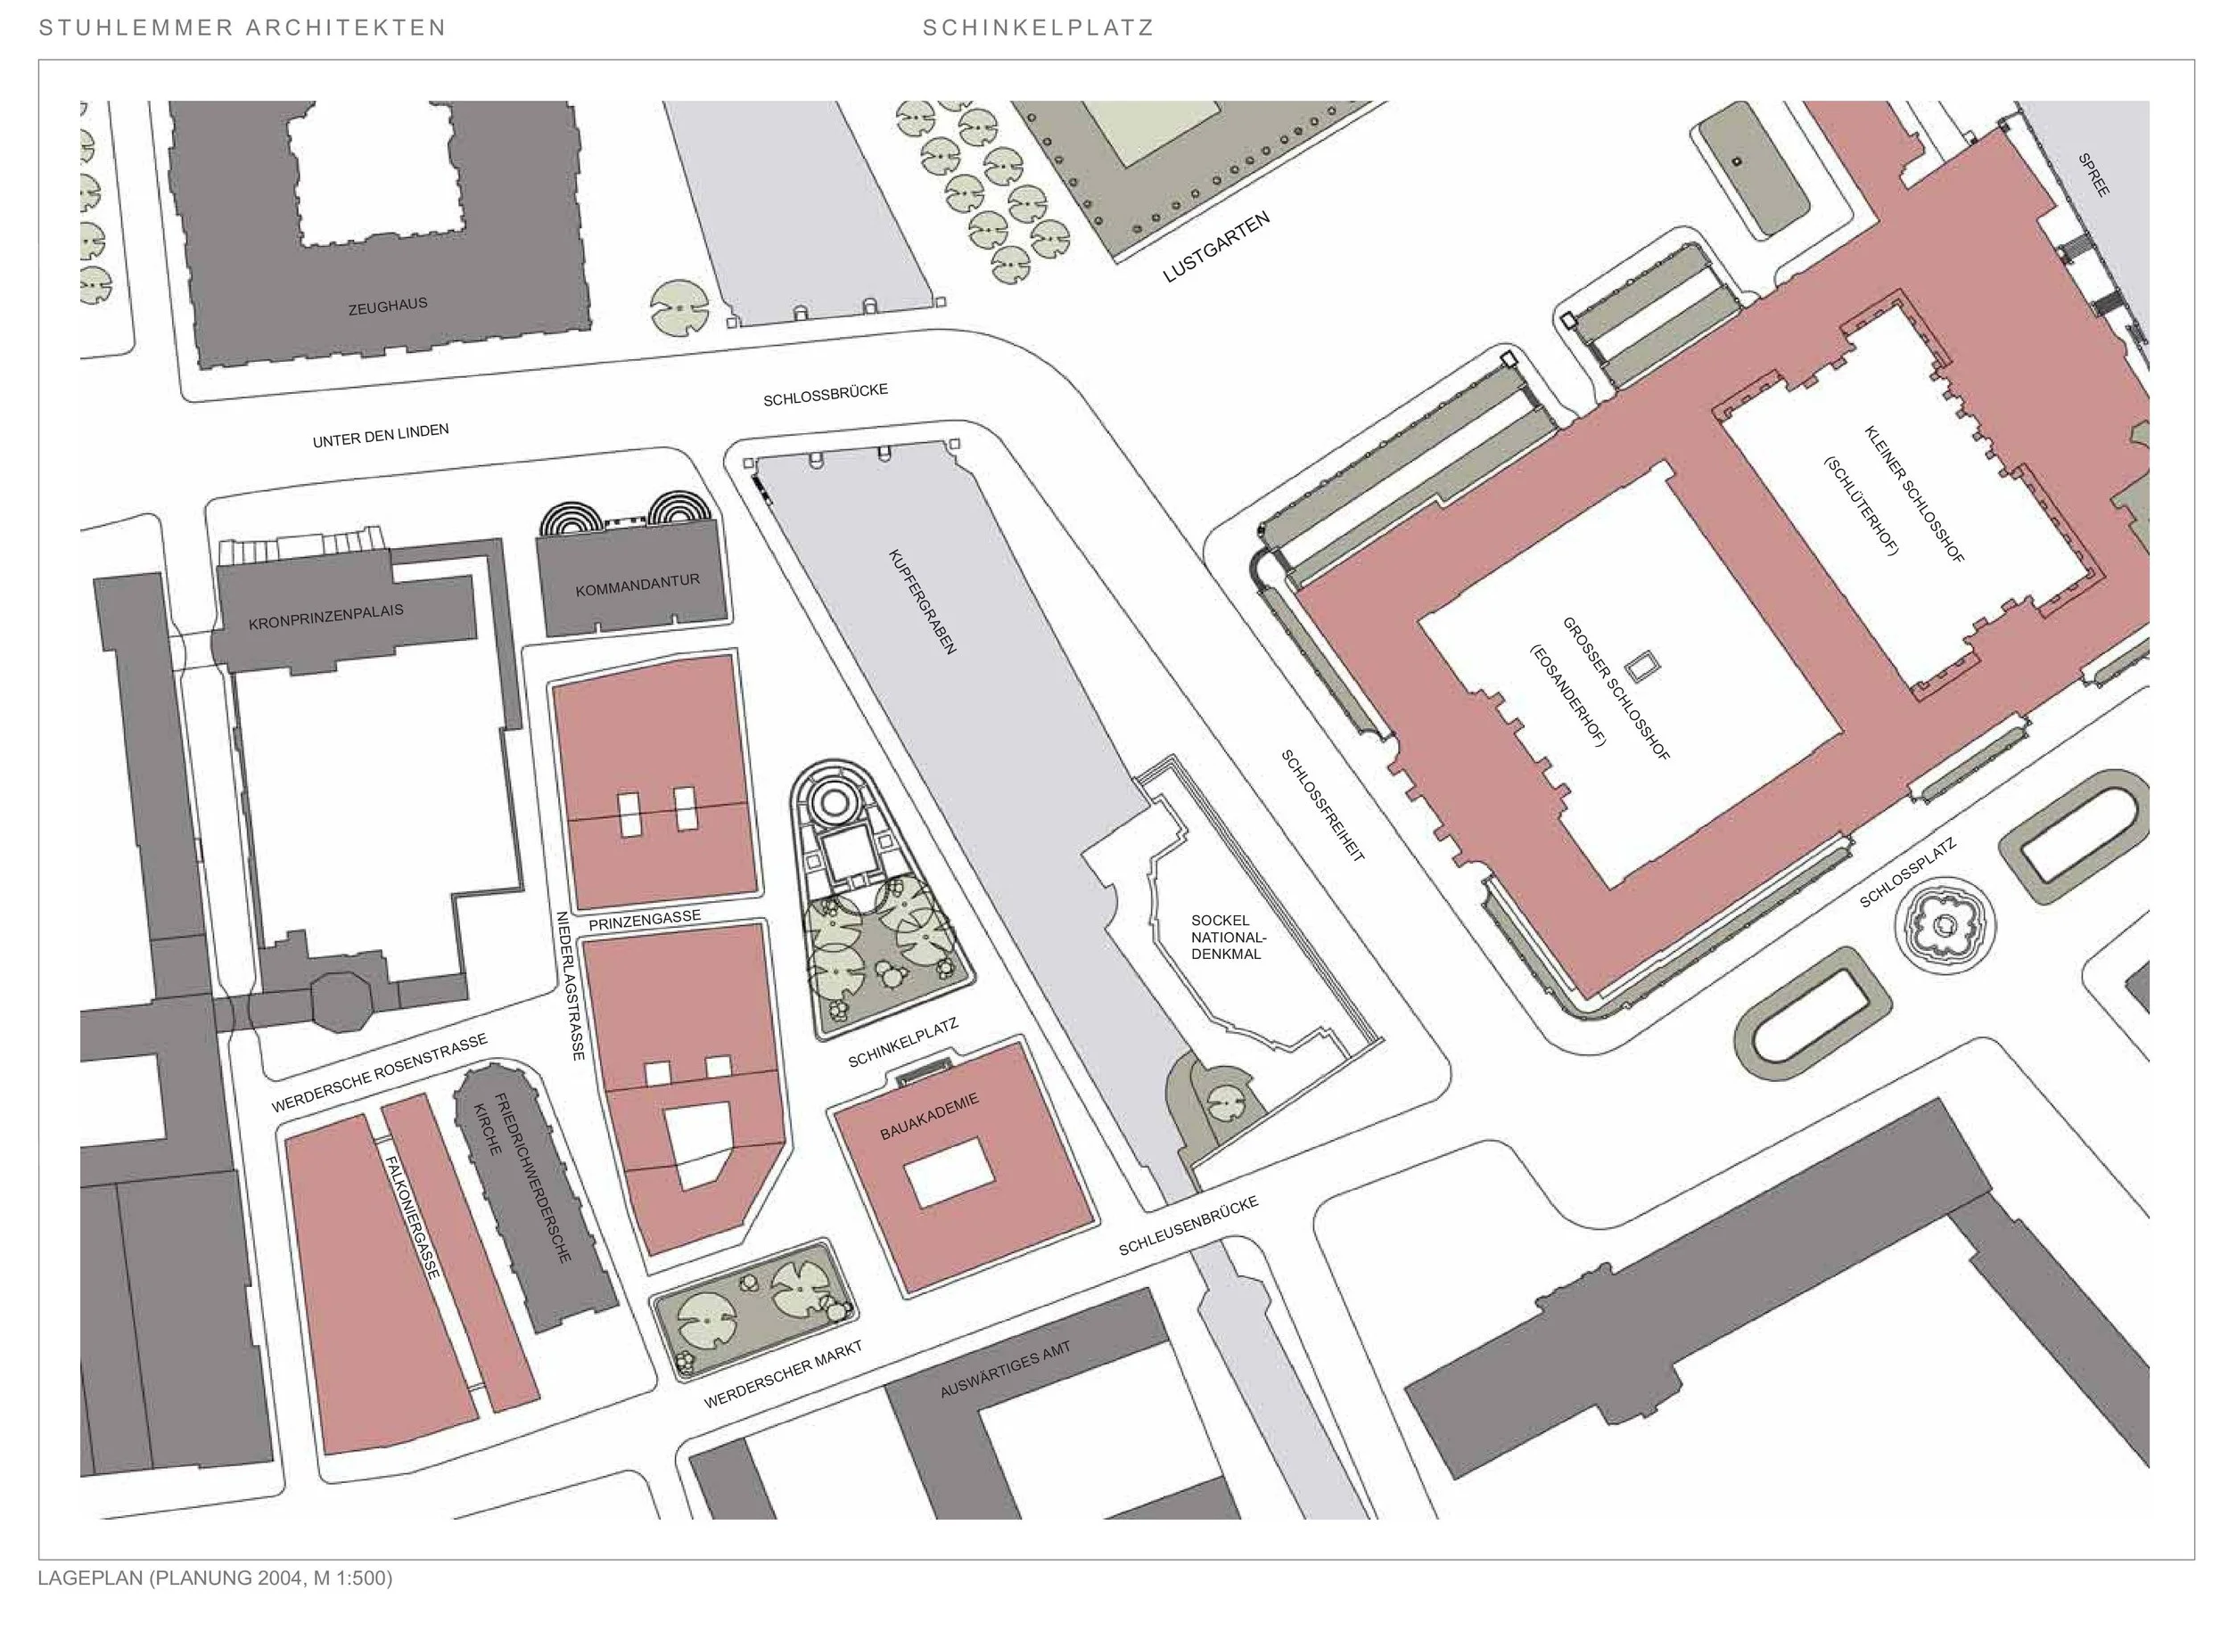Click the Werderscher Markt label
Image resolution: width=2229 pixels, height=1631 pixels.
click(x=783, y=1373)
